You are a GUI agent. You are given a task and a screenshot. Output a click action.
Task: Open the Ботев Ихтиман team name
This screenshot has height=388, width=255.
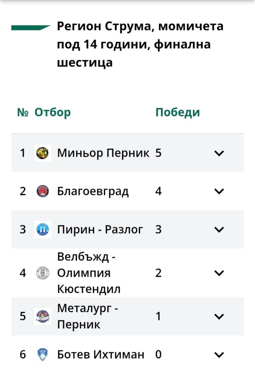tap(100, 355)
